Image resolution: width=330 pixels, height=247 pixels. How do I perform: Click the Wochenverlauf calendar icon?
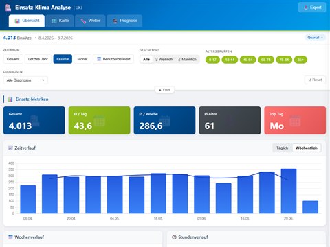coord(10,237)
